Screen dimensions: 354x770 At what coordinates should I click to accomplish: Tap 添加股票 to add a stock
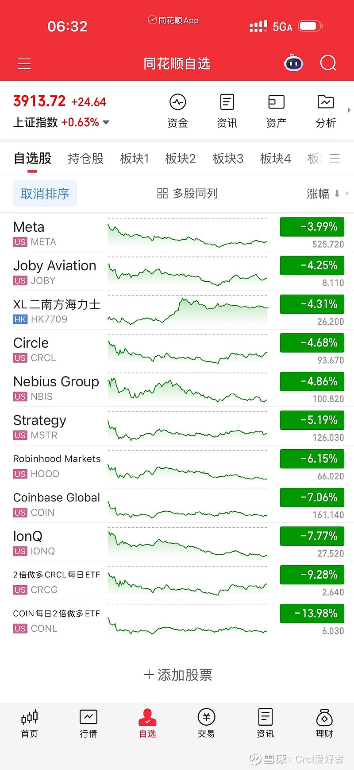(178, 675)
